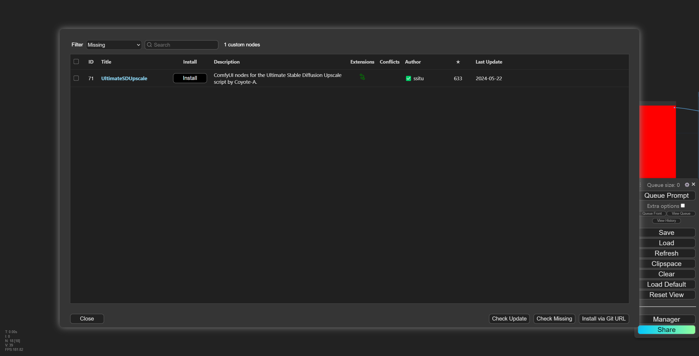Click the UltimateSDUpscale description text

(277, 79)
